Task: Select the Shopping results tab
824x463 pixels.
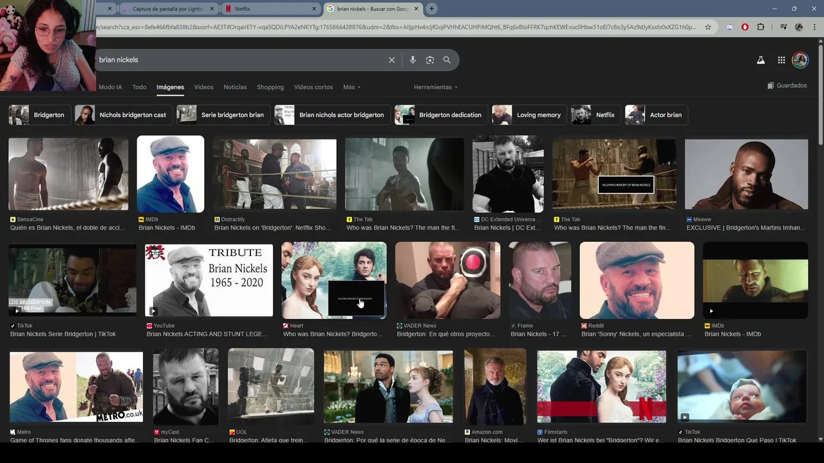Action: pos(270,87)
